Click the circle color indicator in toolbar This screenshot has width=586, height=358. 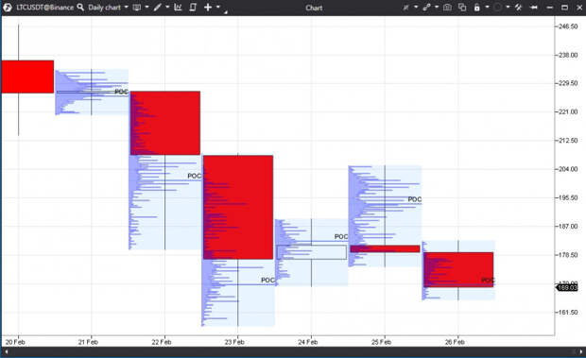point(497,8)
